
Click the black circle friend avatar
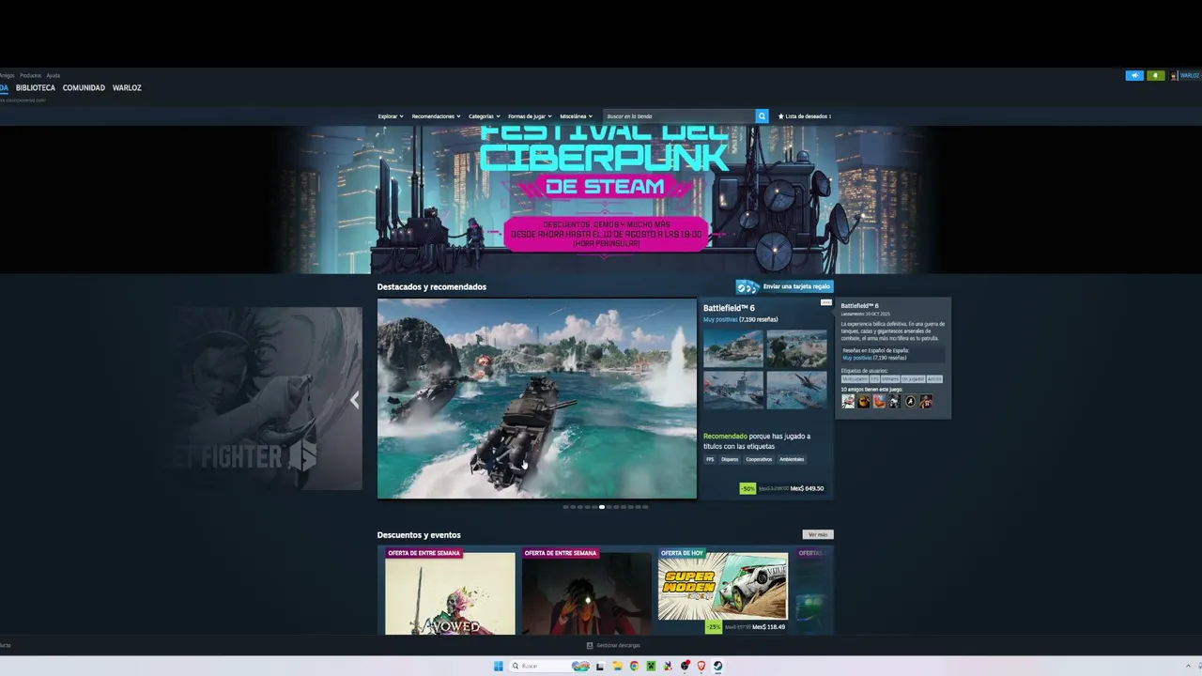910,401
